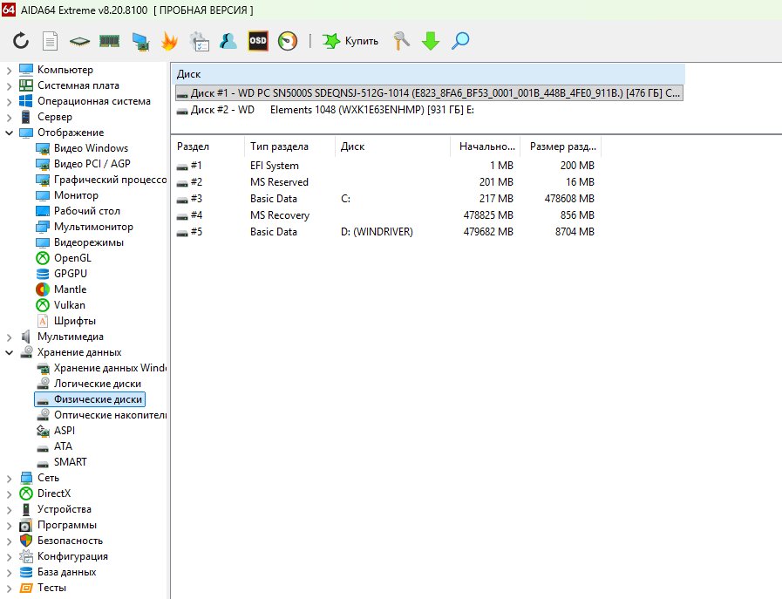Screen dimensions: 782x599
Task: Expand the Операционная система node
Action: (x=9, y=102)
